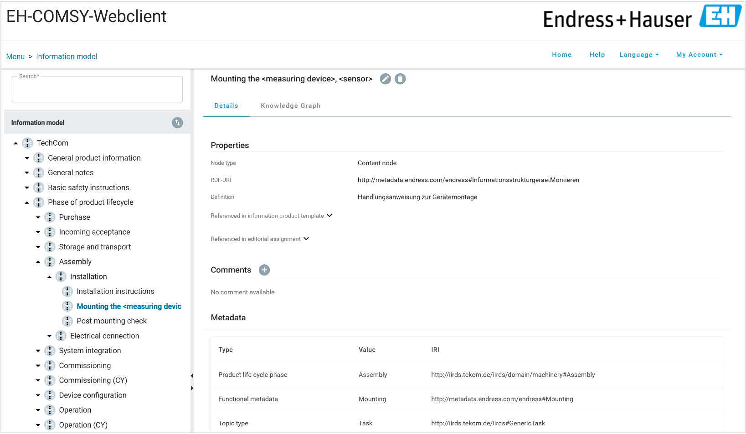The height and width of the screenshot is (434, 746).
Task: Click the Post mounting check node icon
Action: [x=67, y=321]
